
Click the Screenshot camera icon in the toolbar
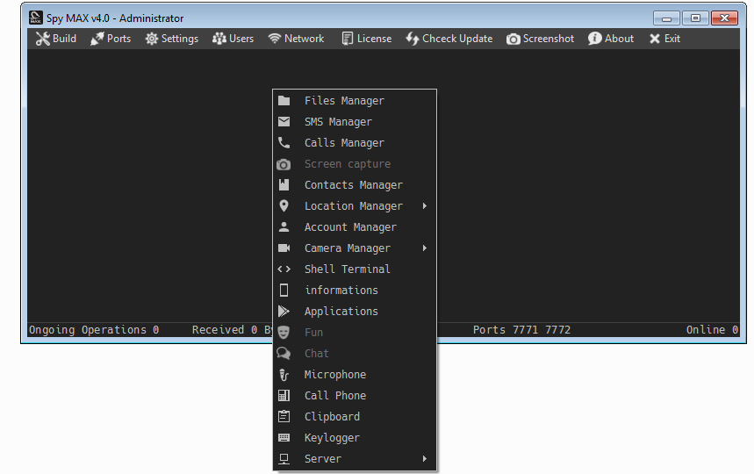(513, 39)
